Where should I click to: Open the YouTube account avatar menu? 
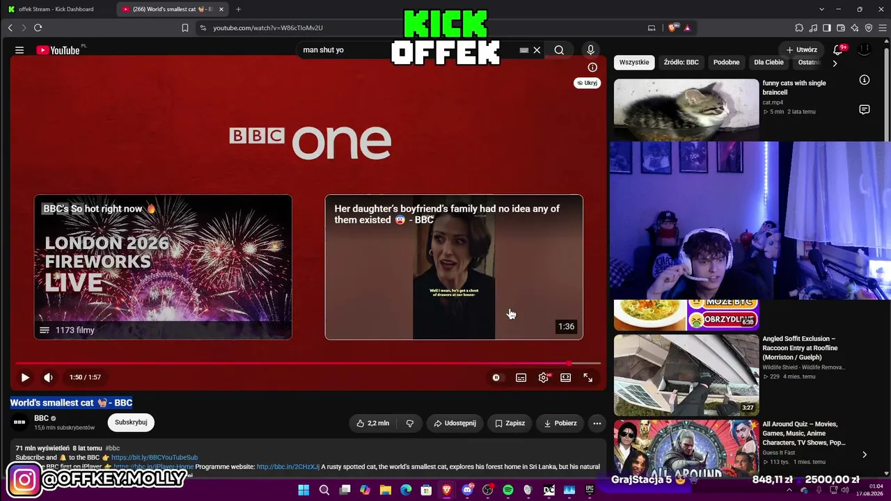click(x=865, y=50)
